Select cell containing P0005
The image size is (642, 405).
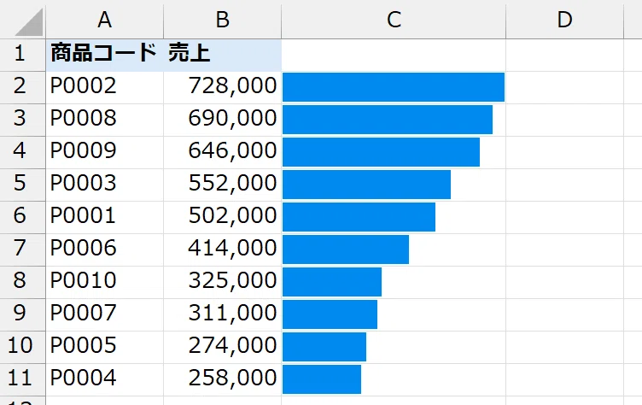pyautogui.click(x=105, y=347)
